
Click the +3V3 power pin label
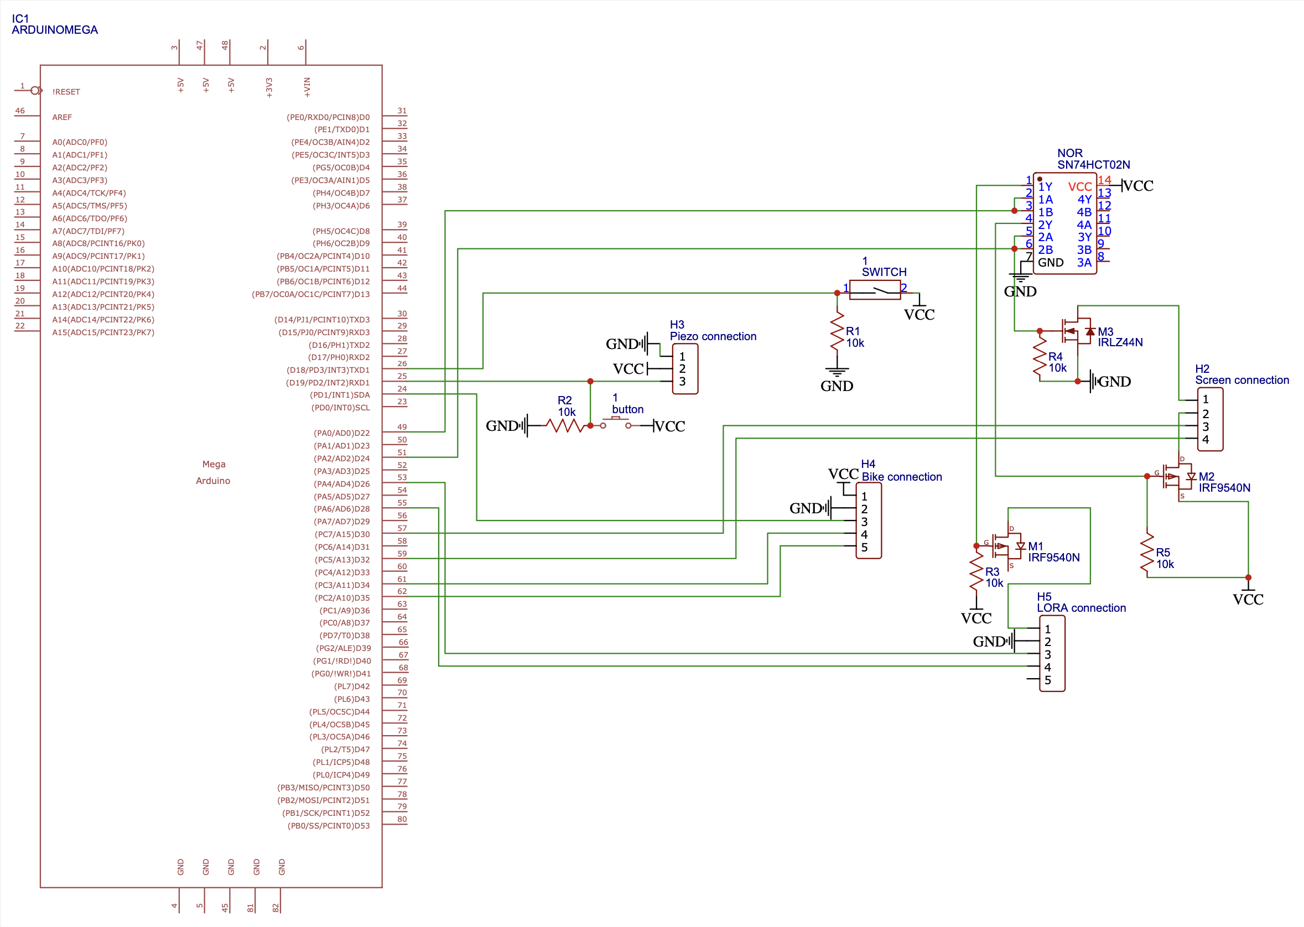pos(269,88)
